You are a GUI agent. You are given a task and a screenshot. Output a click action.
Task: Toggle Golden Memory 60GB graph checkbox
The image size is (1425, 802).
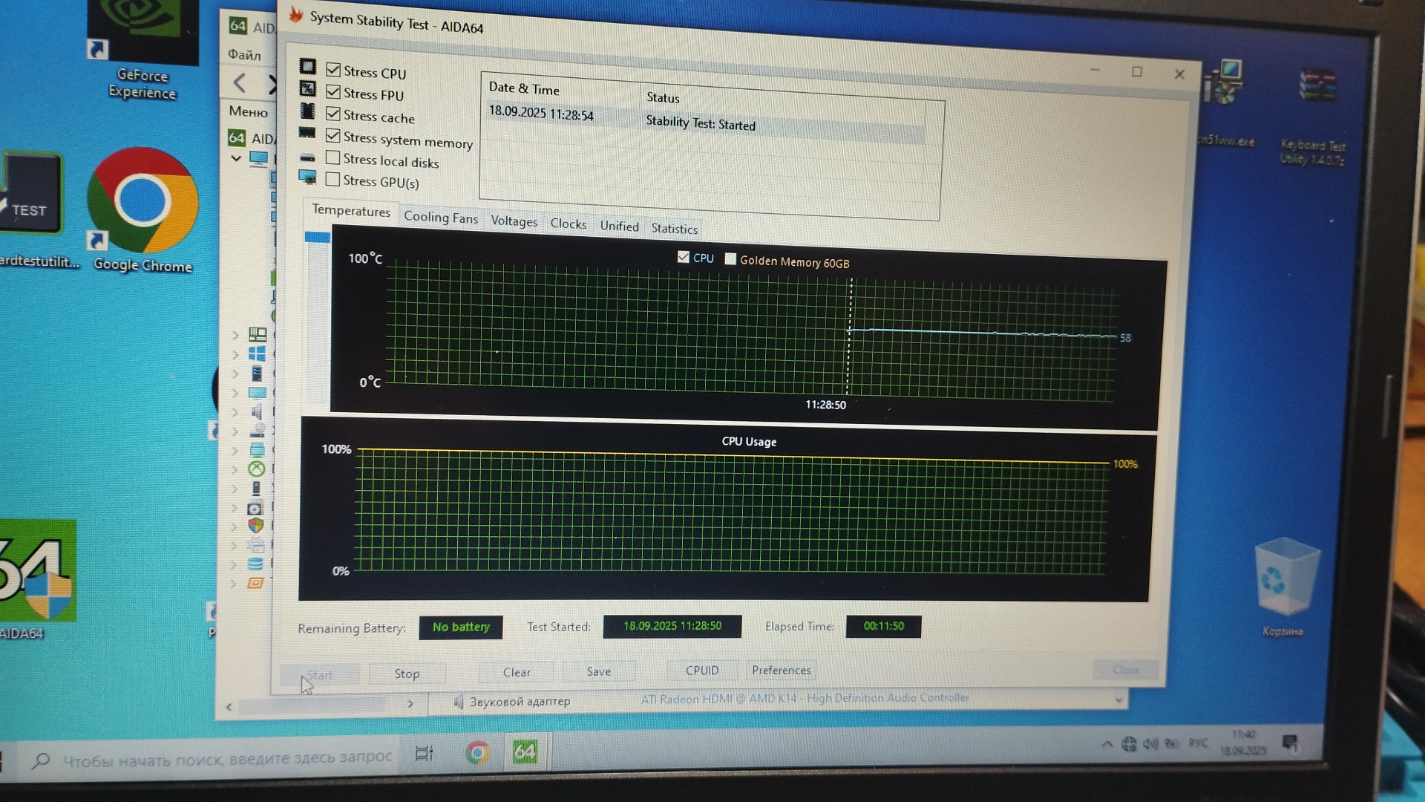click(730, 259)
